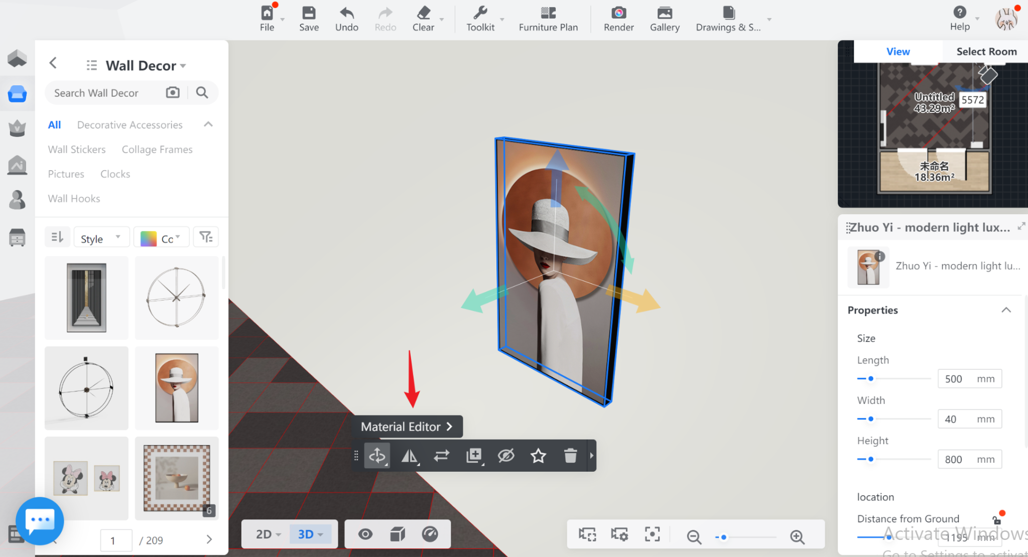Switch to the Select Room tab
Viewport: 1028px width, 557px height.
986,52
